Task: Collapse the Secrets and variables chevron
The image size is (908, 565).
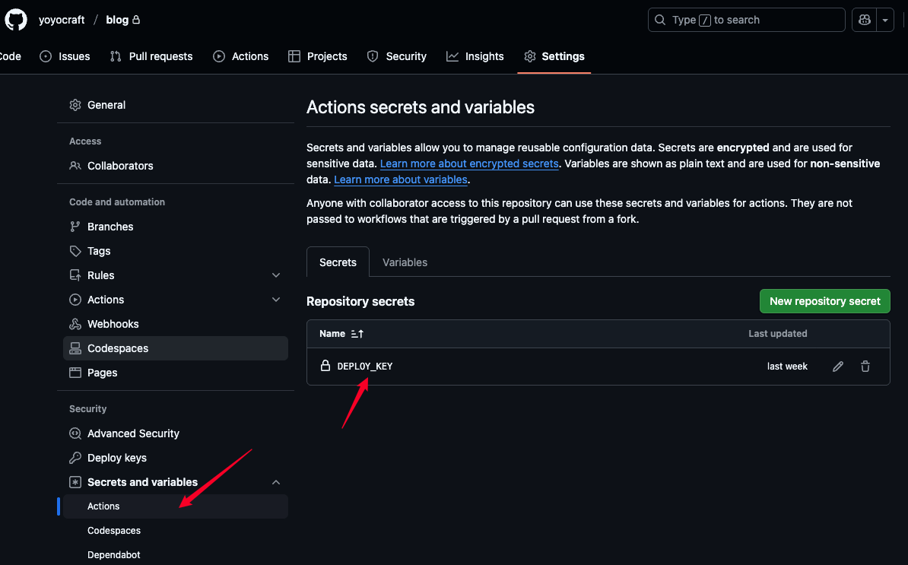Action: click(x=276, y=481)
